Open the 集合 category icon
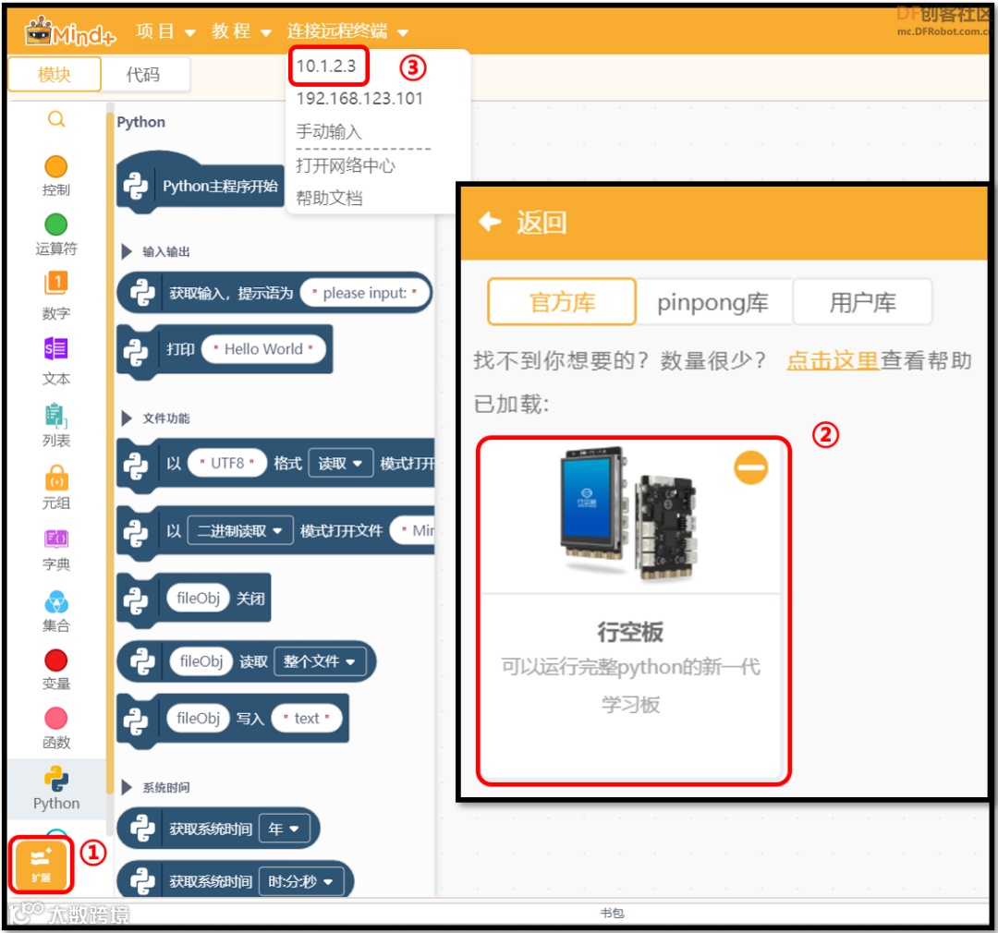This screenshot has width=998, height=933. [56, 601]
